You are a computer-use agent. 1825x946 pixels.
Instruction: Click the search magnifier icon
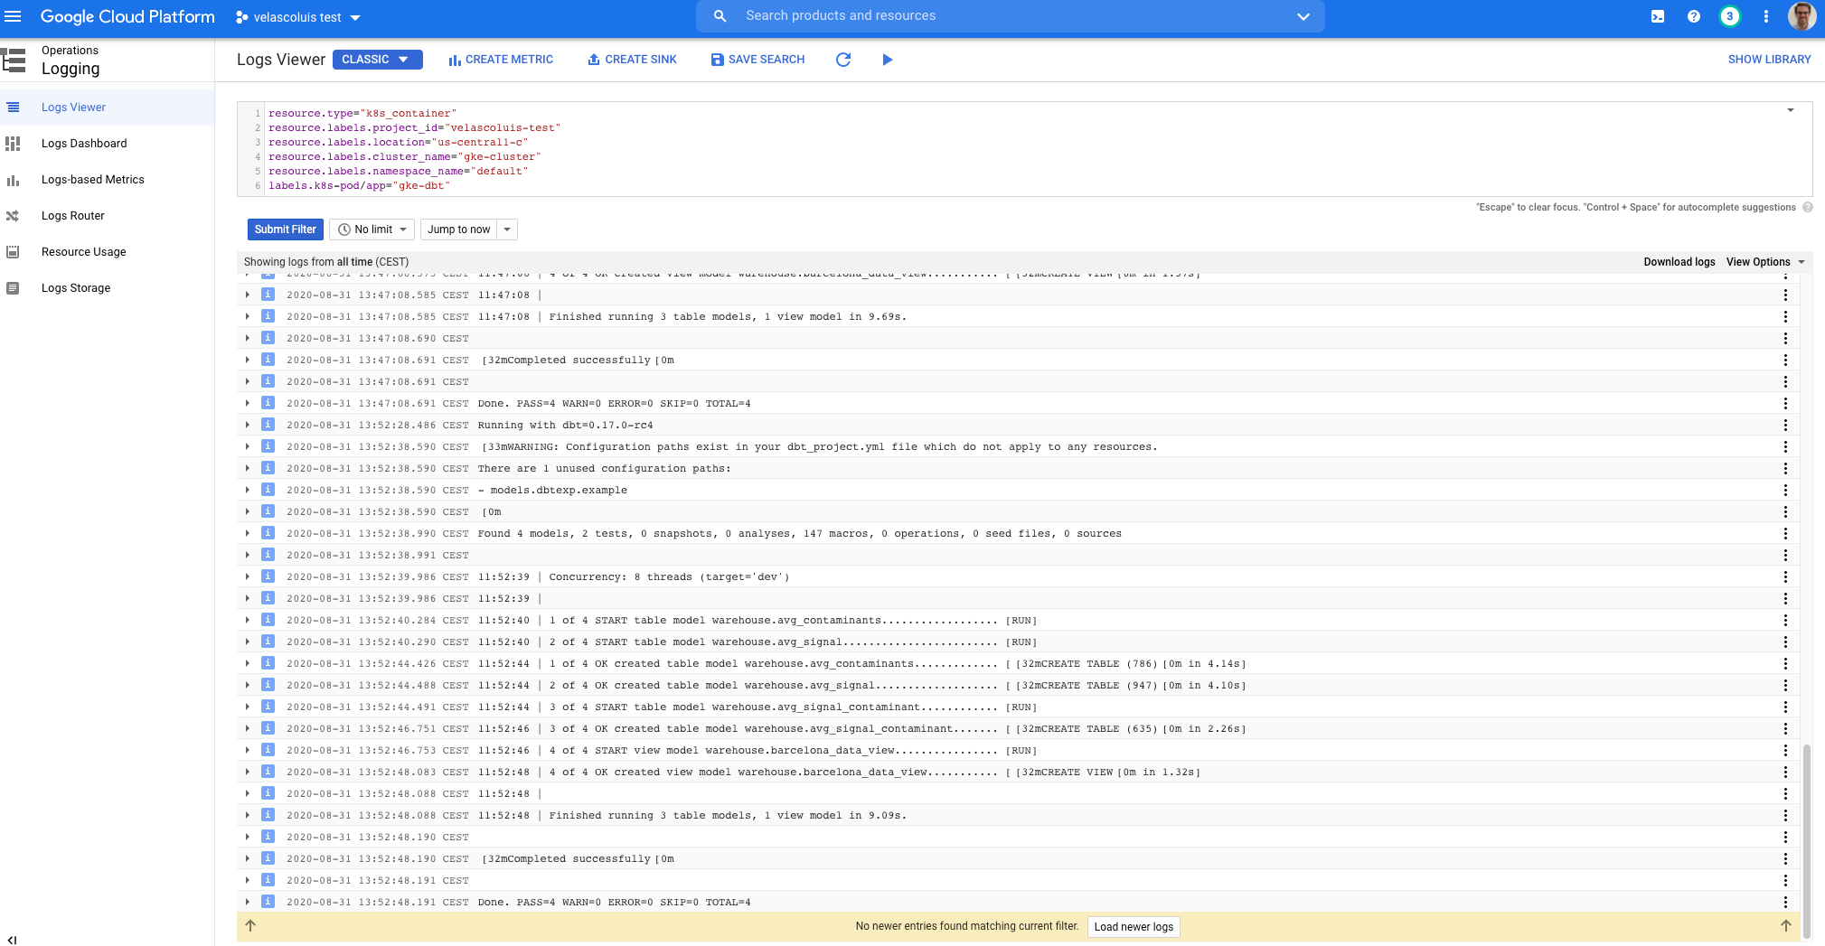click(720, 16)
